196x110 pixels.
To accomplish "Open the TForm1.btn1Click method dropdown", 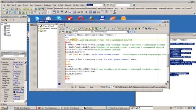I will [127, 32].
